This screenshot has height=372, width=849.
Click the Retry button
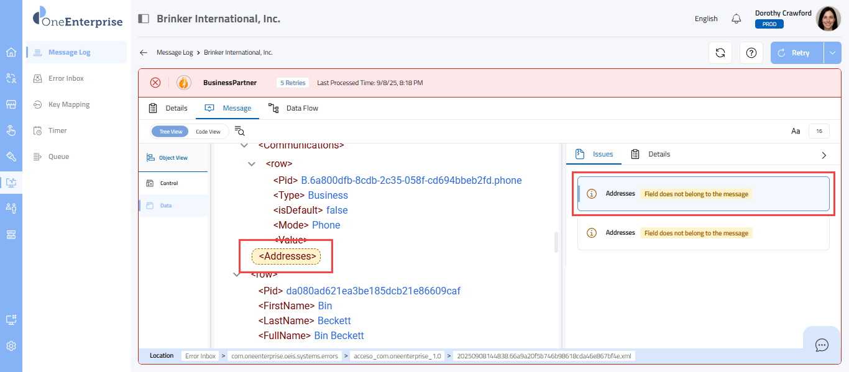click(x=797, y=53)
